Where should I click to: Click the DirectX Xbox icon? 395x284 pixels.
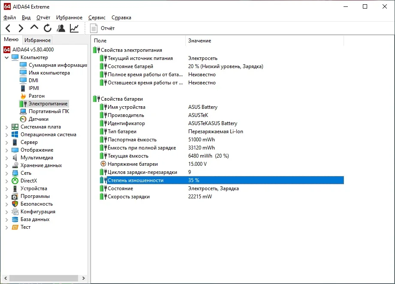[x=15, y=181]
